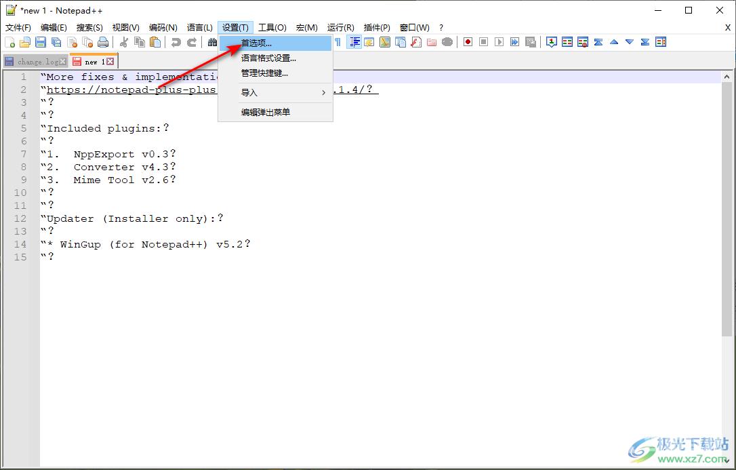736x470 pixels.
Task: Open the 搜索(S) menu
Action: pyautogui.click(x=89, y=28)
